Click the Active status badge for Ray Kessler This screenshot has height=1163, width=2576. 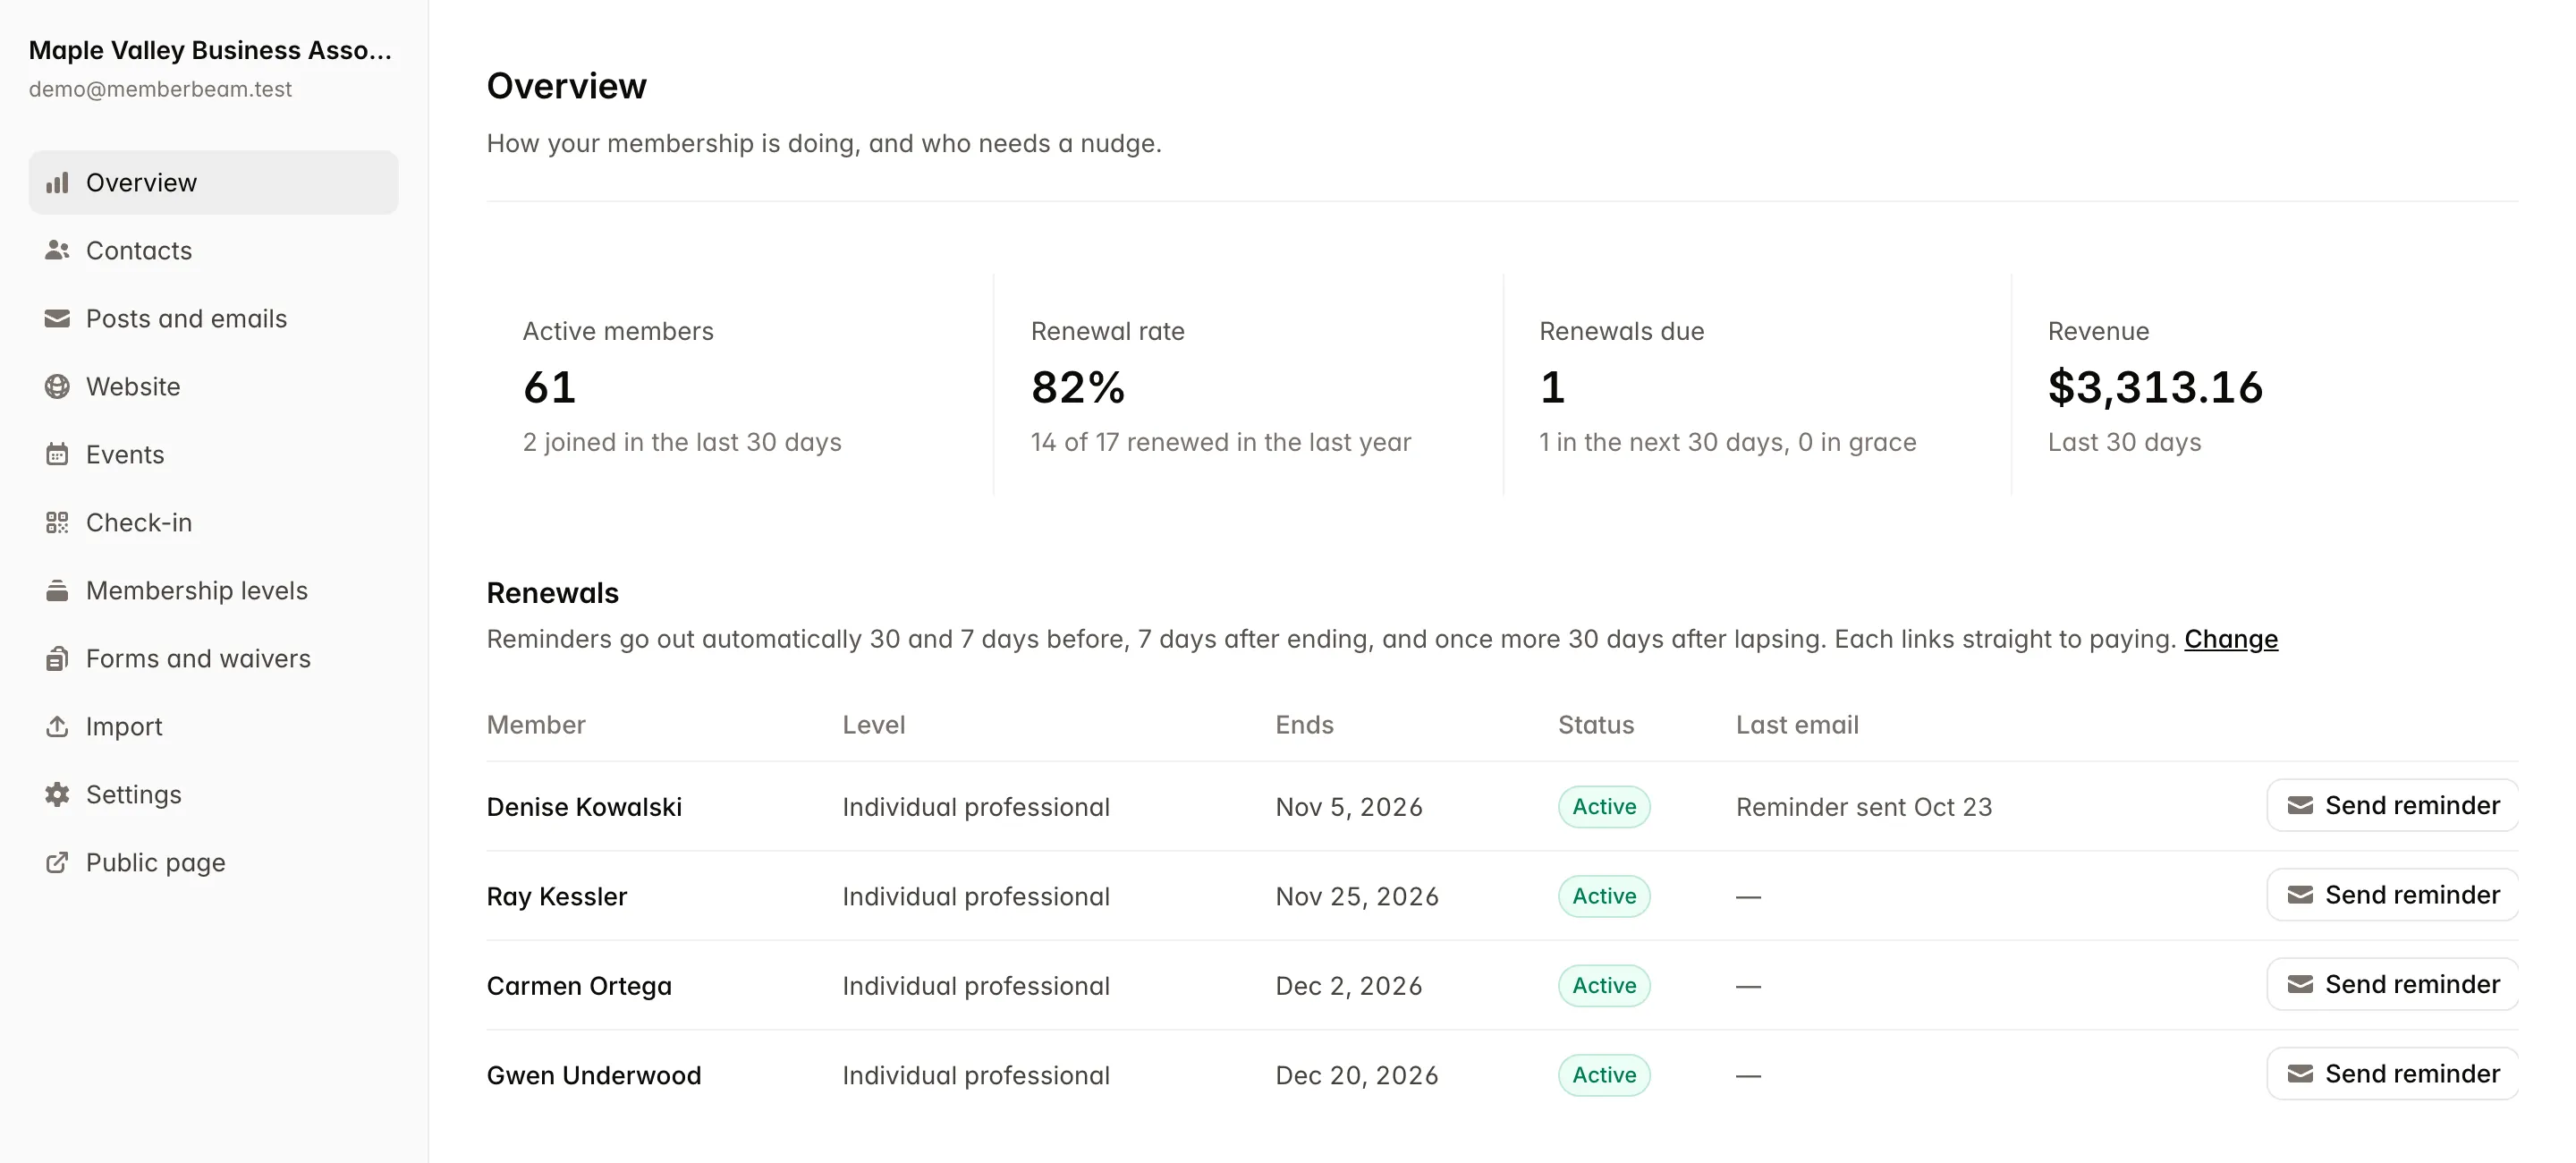(1604, 896)
